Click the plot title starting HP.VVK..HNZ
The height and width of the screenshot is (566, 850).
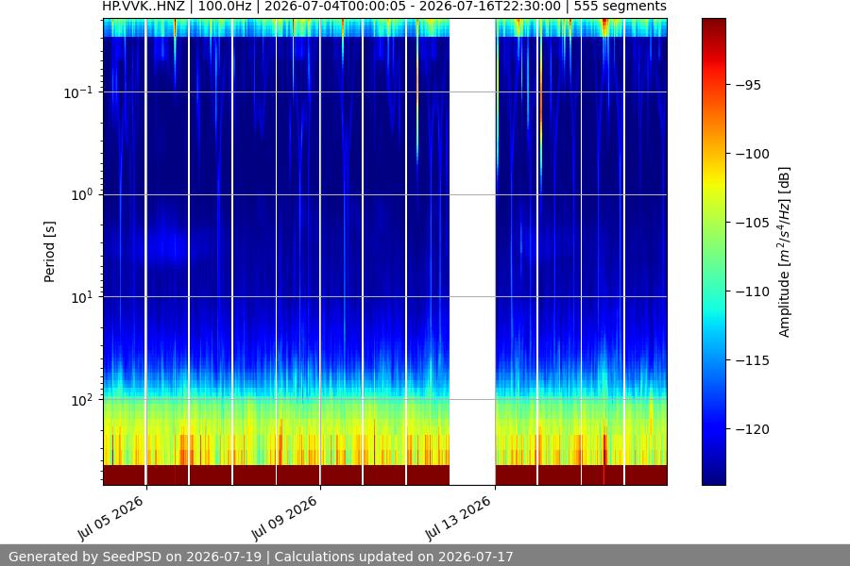pos(384,7)
